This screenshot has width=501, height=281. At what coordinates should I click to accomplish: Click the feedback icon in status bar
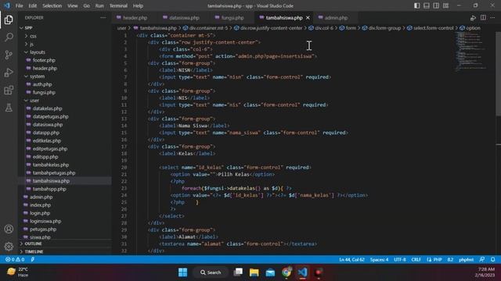coord(482,259)
